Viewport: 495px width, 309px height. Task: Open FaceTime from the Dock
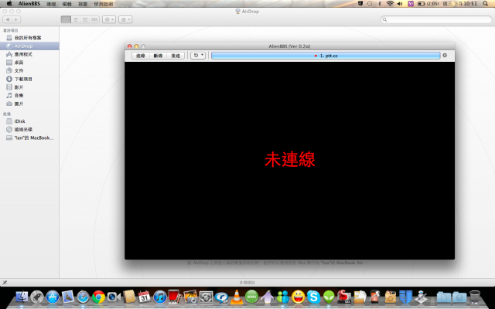(x=114, y=297)
